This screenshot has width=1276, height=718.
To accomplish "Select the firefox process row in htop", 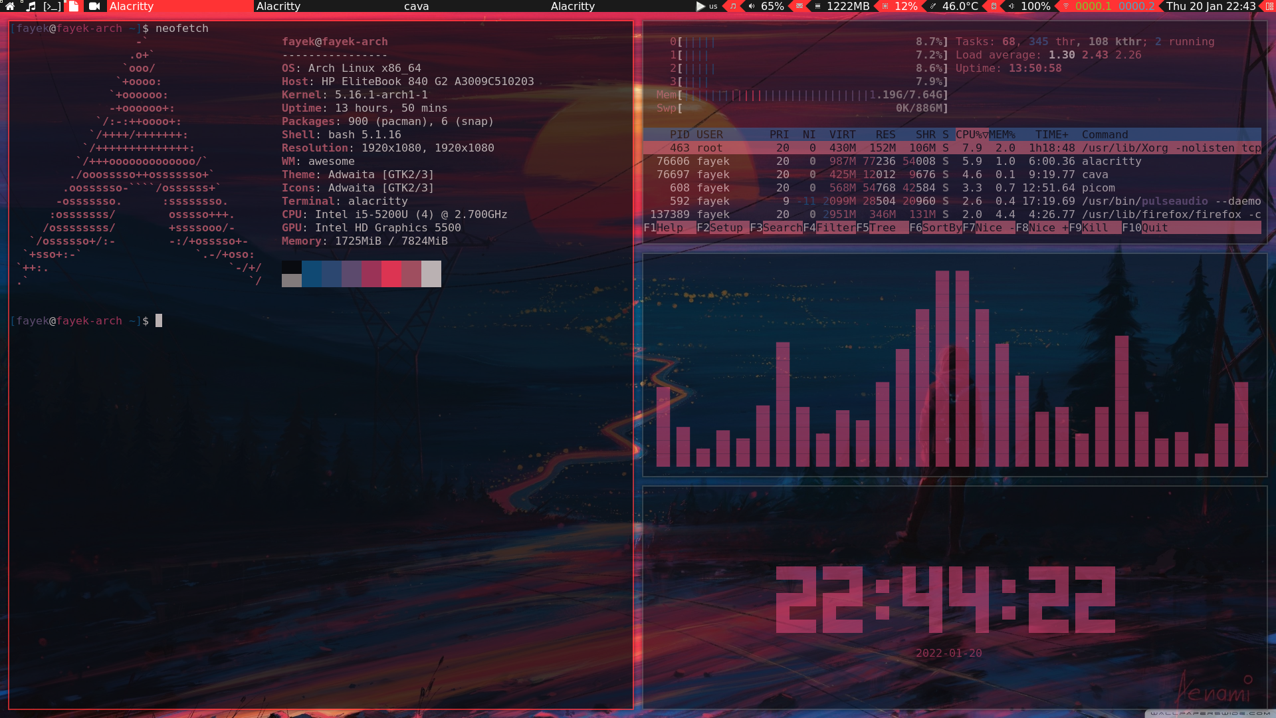I will coord(952,214).
